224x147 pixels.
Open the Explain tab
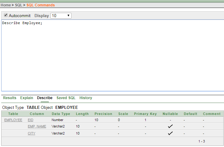pyautogui.click(x=27, y=98)
